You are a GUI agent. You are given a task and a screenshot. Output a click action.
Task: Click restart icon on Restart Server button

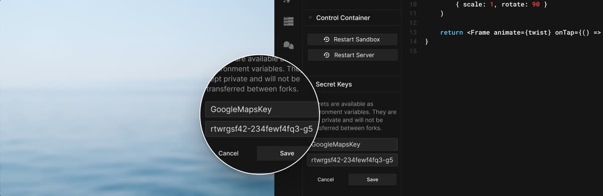point(327,55)
